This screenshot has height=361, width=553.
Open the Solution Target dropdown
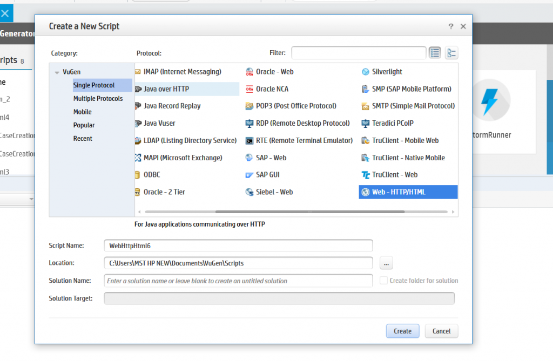279,298
